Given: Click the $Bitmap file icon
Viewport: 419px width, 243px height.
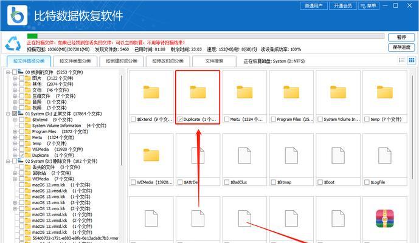Looking at the screenshot, I should click(291, 156).
